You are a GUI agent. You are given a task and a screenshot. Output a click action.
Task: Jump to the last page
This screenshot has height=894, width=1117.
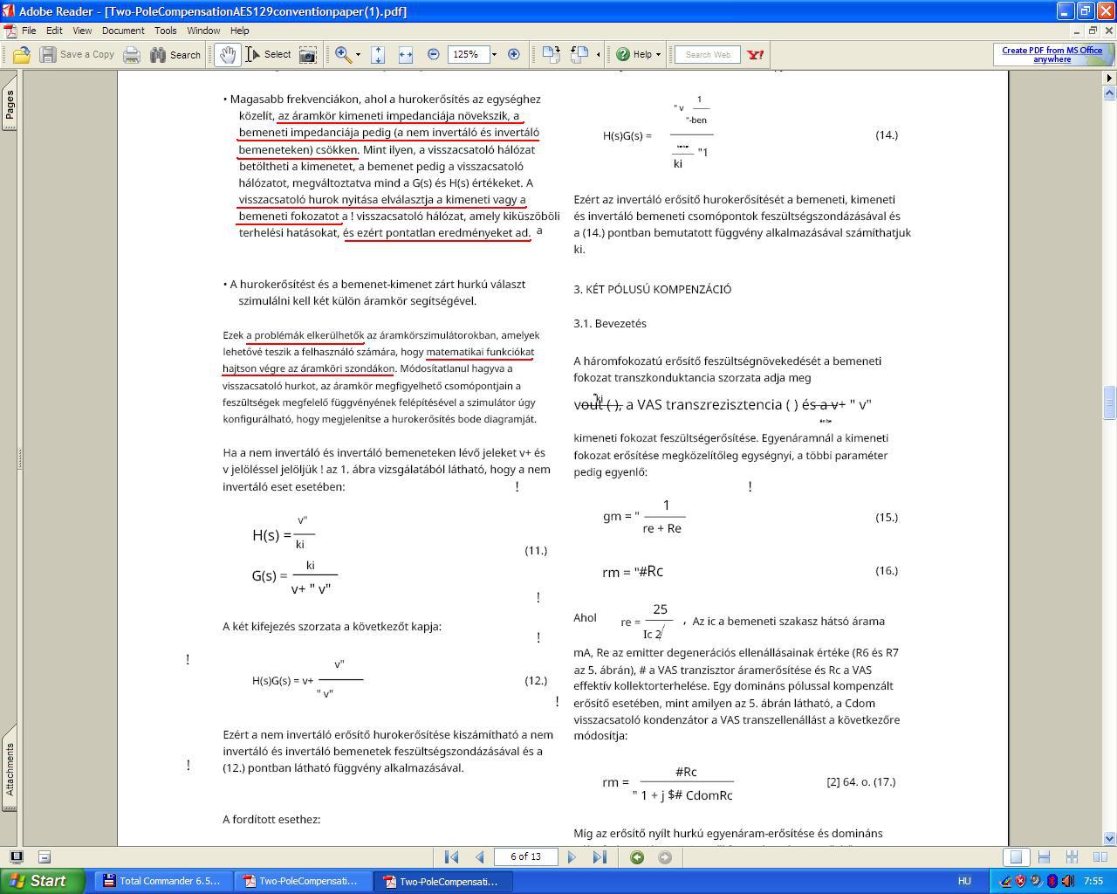coord(600,857)
